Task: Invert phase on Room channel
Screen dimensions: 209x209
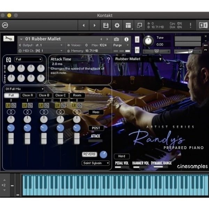Action: tap(79, 106)
